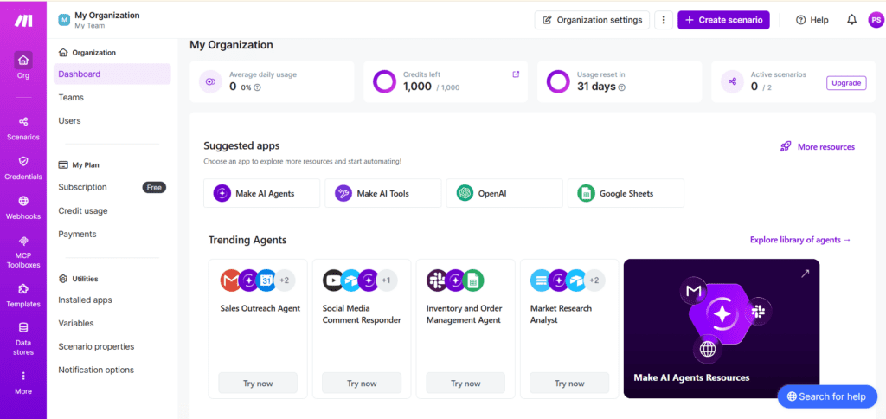Open the three-dot options next to Organization settings
The width and height of the screenshot is (886, 419).
coord(664,20)
